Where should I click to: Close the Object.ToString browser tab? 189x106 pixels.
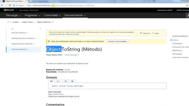(x=26, y=1)
